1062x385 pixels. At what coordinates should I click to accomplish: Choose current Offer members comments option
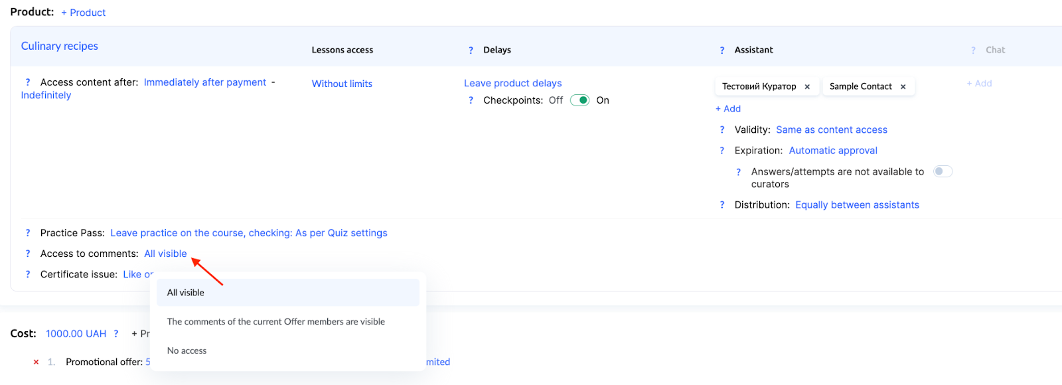click(x=275, y=322)
